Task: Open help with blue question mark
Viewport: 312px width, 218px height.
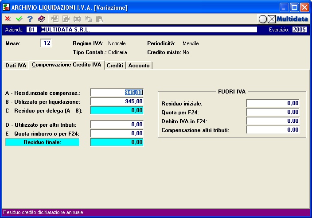Action: [30, 19]
